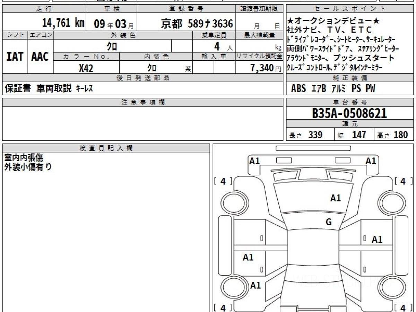
Task: Click the mileage value 14,761 km
Action: [63, 23]
